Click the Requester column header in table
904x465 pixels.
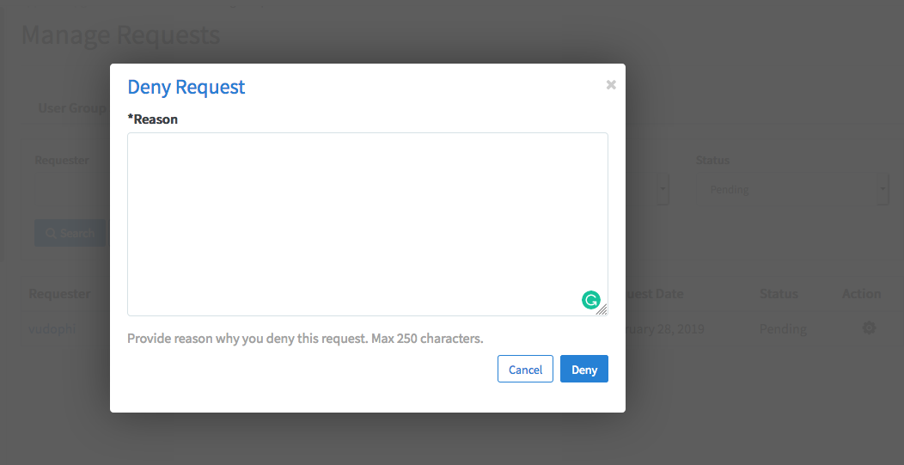click(59, 294)
